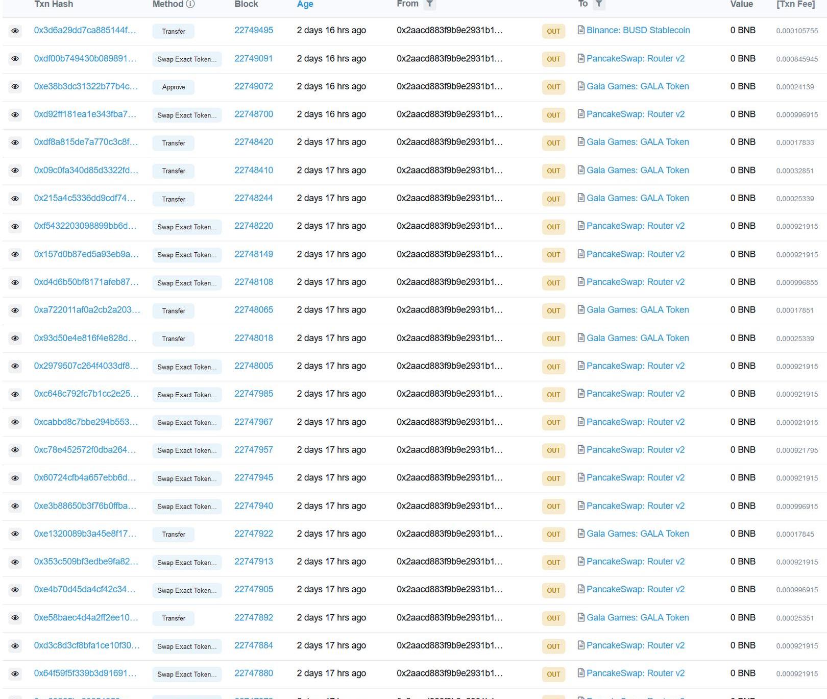Open block 22747884

point(254,645)
